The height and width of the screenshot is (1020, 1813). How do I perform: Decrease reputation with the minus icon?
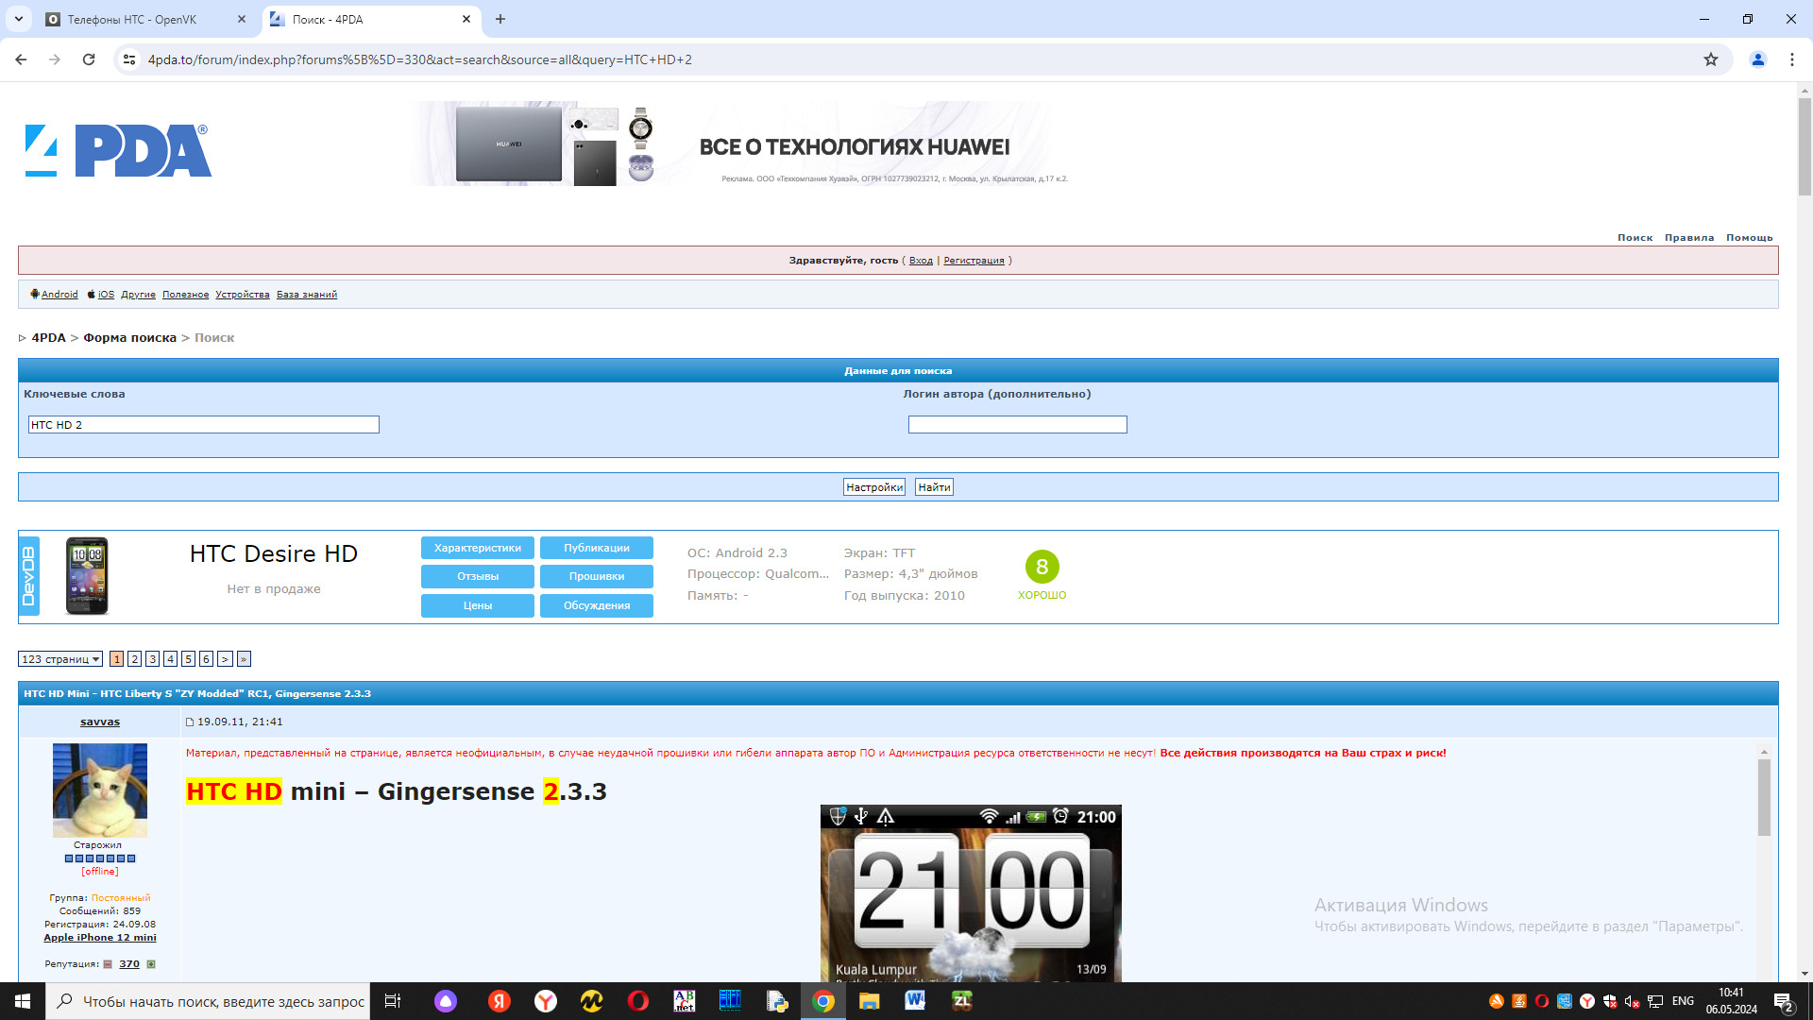click(x=108, y=964)
